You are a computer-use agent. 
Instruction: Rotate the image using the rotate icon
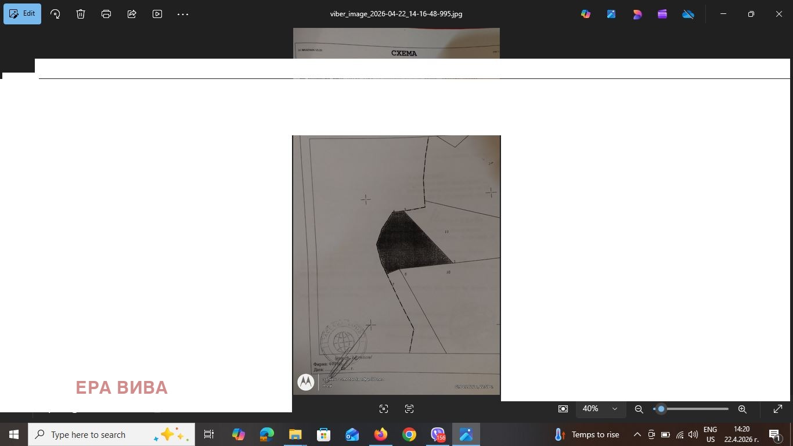pos(55,14)
